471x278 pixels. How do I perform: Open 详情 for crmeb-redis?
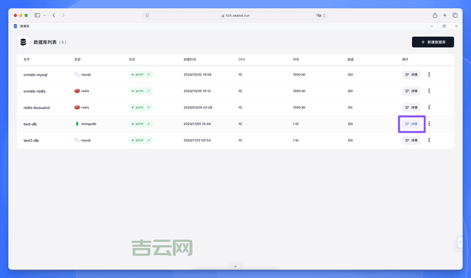tap(411, 91)
